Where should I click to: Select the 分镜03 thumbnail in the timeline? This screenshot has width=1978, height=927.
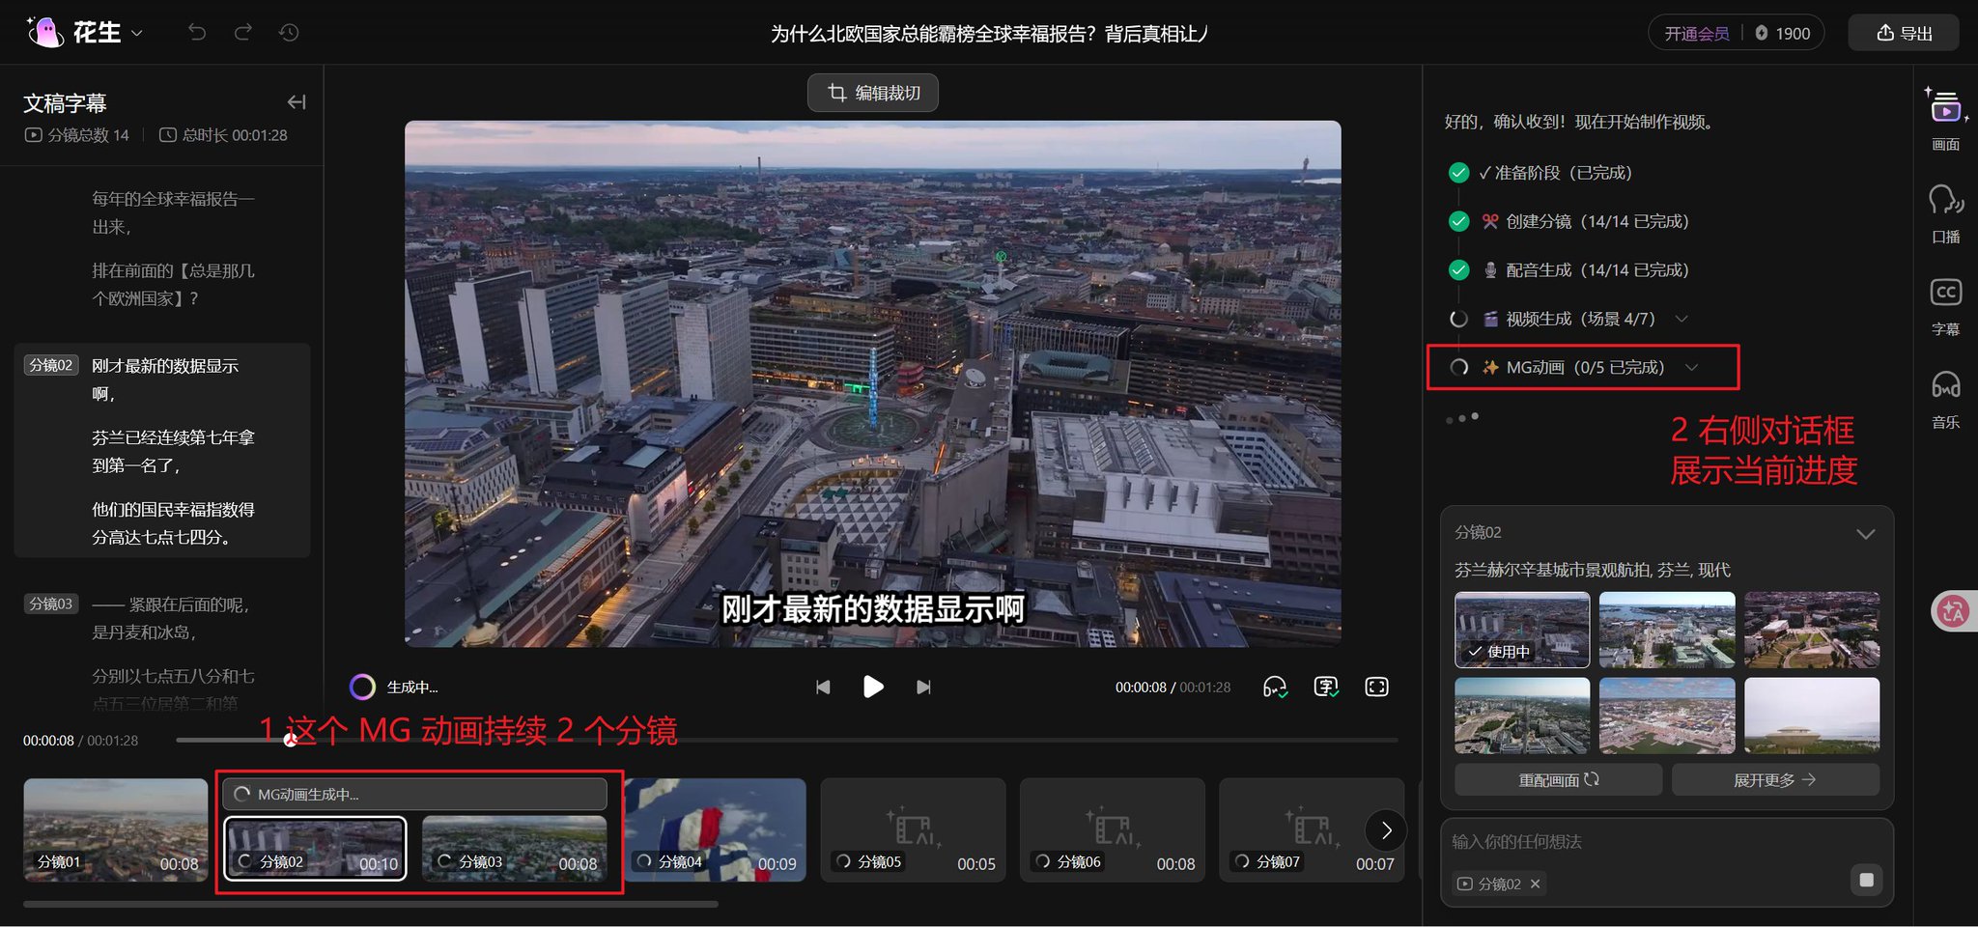tap(515, 848)
